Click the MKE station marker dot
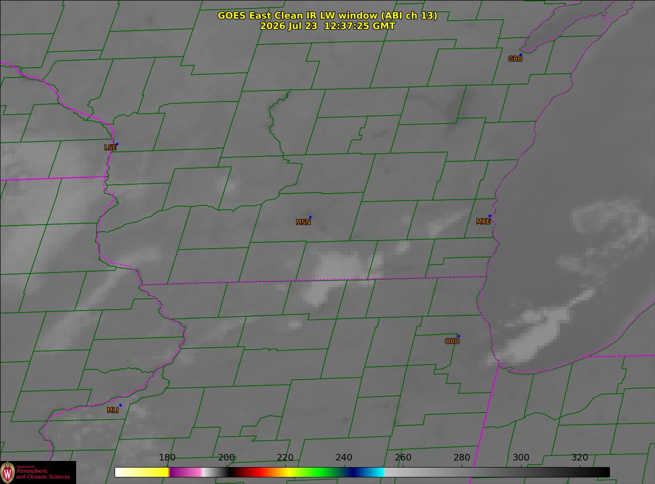Viewport: 655px width, 484px height. pos(490,216)
